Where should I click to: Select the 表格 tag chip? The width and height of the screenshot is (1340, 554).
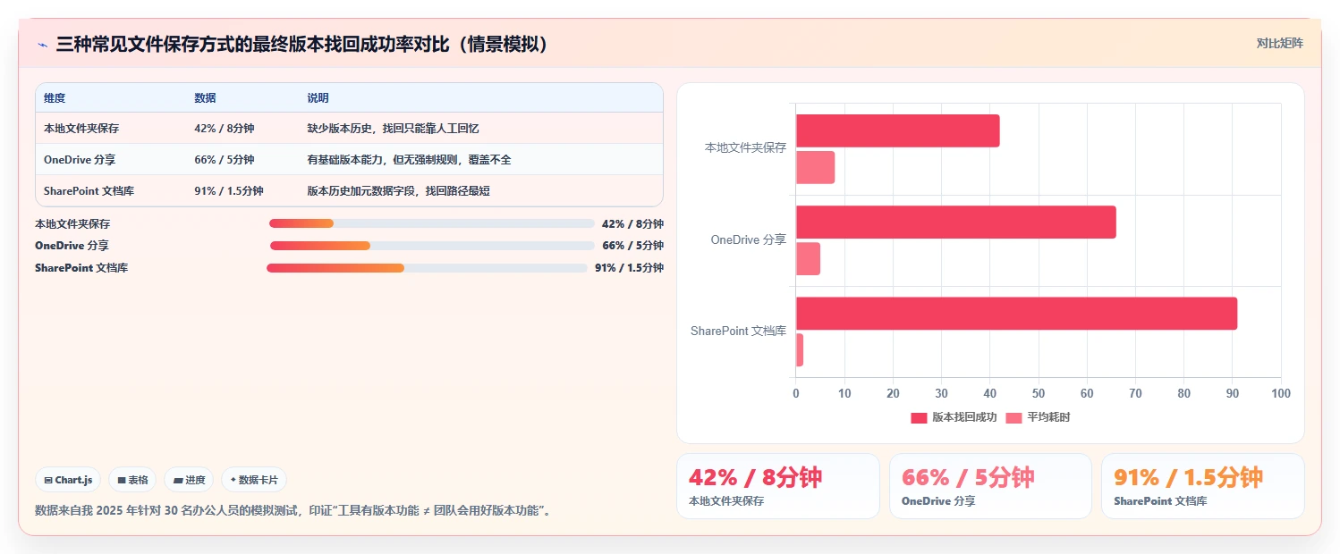pyautogui.click(x=132, y=480)
